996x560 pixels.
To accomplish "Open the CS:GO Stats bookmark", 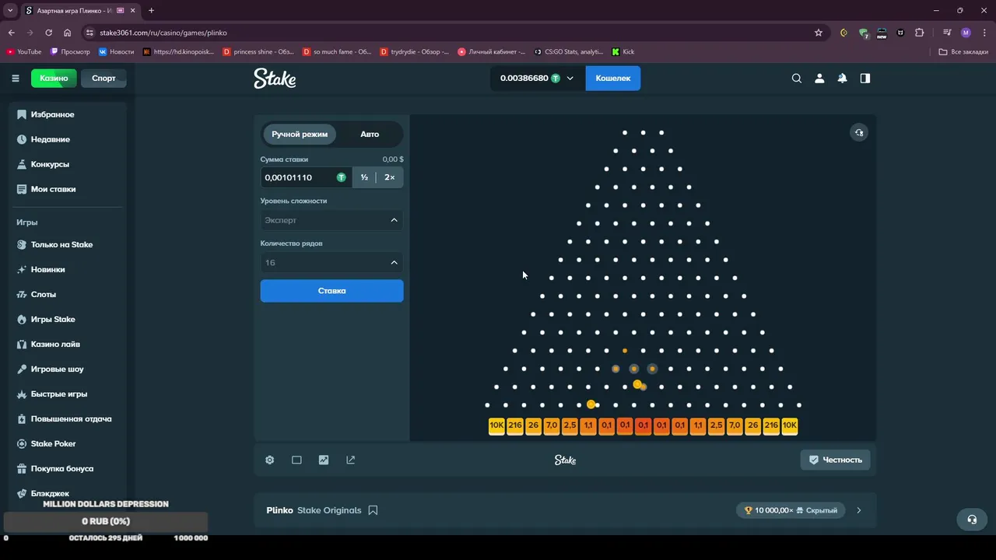I will [569, 51].
